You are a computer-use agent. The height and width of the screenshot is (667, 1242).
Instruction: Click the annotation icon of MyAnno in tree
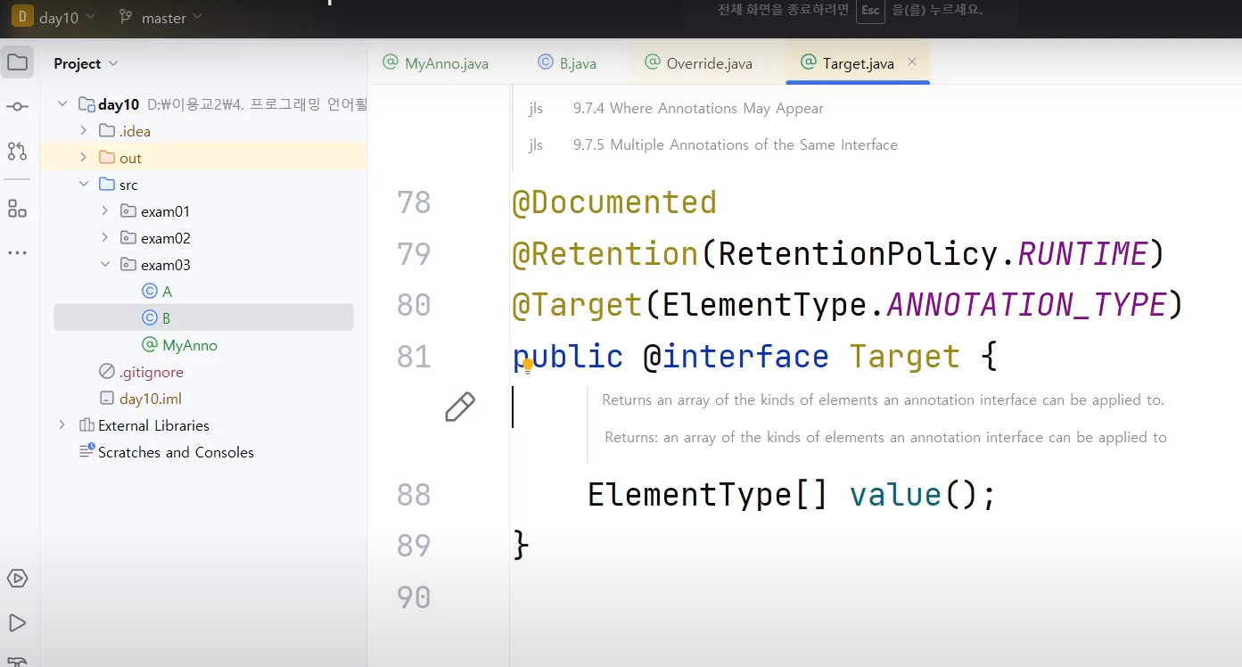tap(150, 345)
